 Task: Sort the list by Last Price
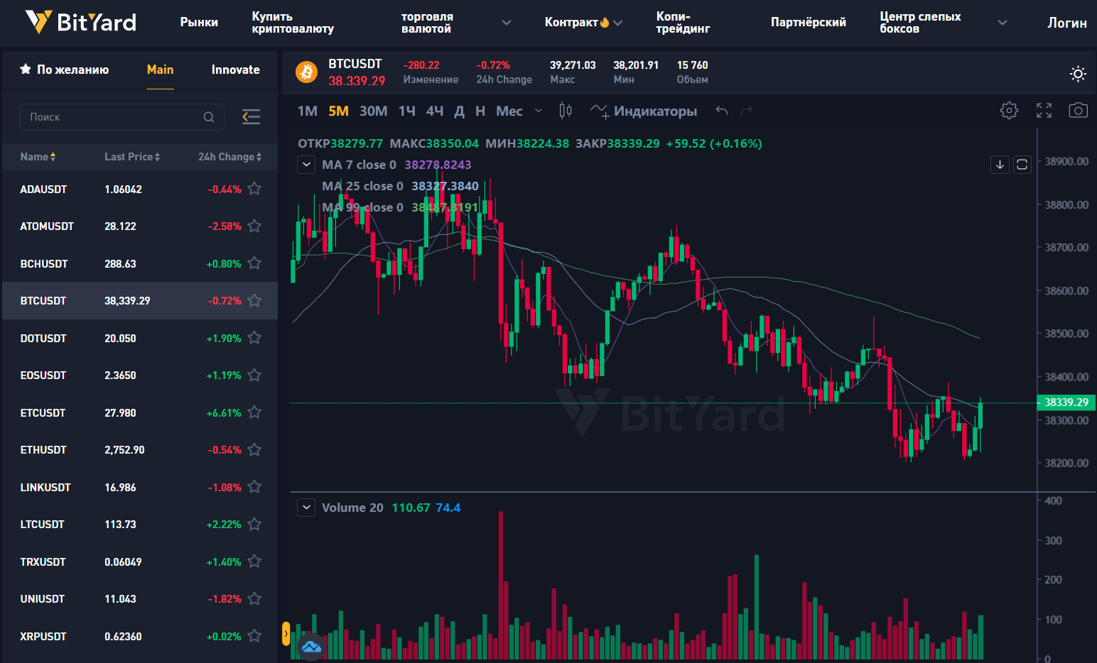click(x=132, y=157)
